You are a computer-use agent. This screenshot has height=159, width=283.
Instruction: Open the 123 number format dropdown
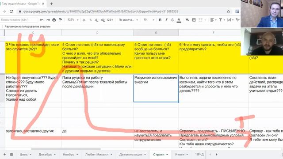pyautogui.click(x=110, y=20)
